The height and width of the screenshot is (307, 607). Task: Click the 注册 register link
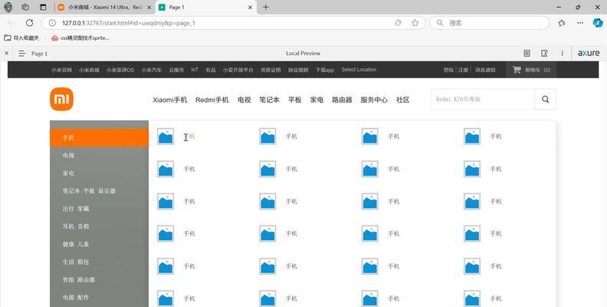(x=463, y=70)
